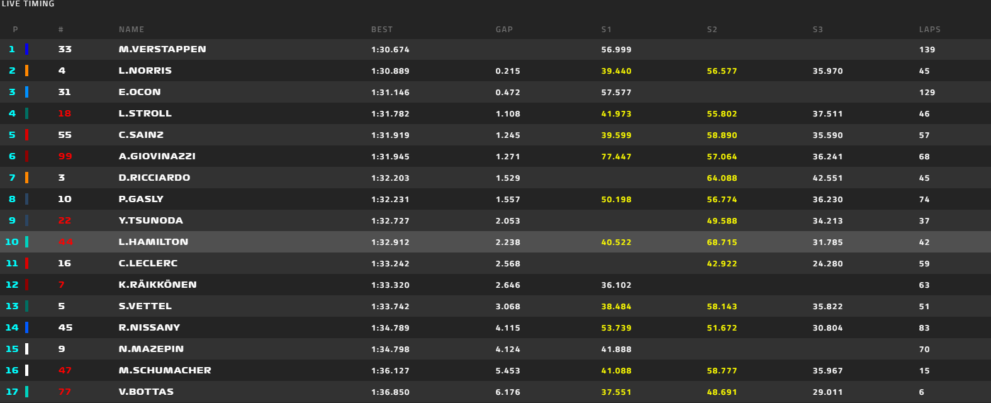Select the NAME column header
The width and height of the screenshot is (991, 403).
[x=132, y=30]
